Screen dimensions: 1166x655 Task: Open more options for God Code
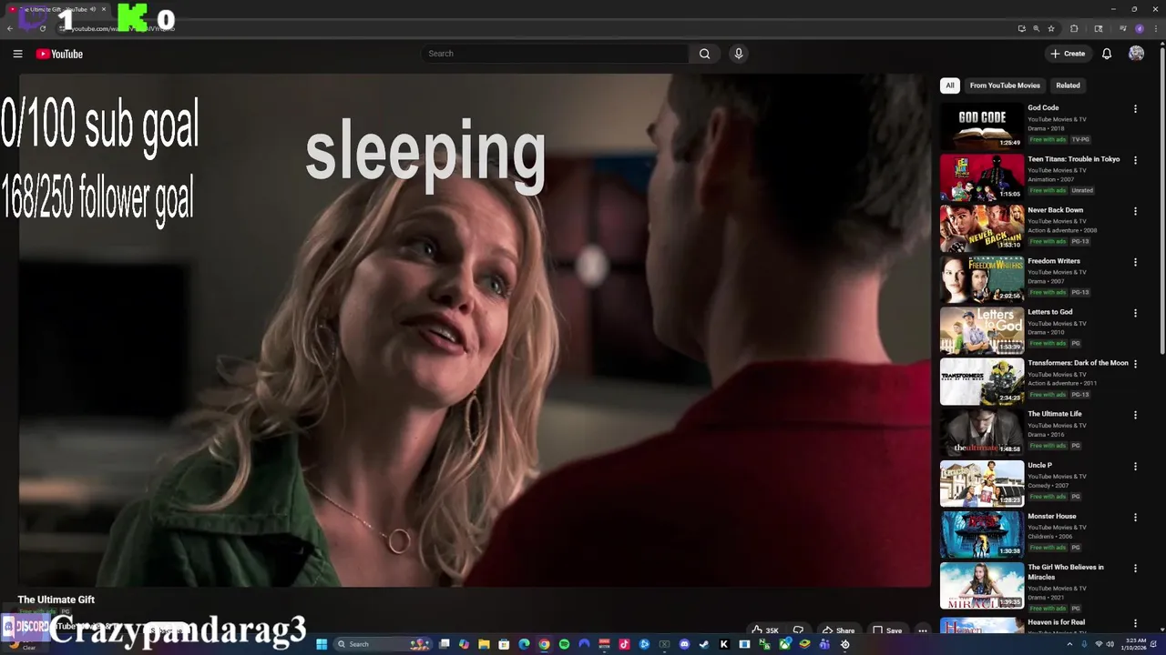click(1135, 109)
